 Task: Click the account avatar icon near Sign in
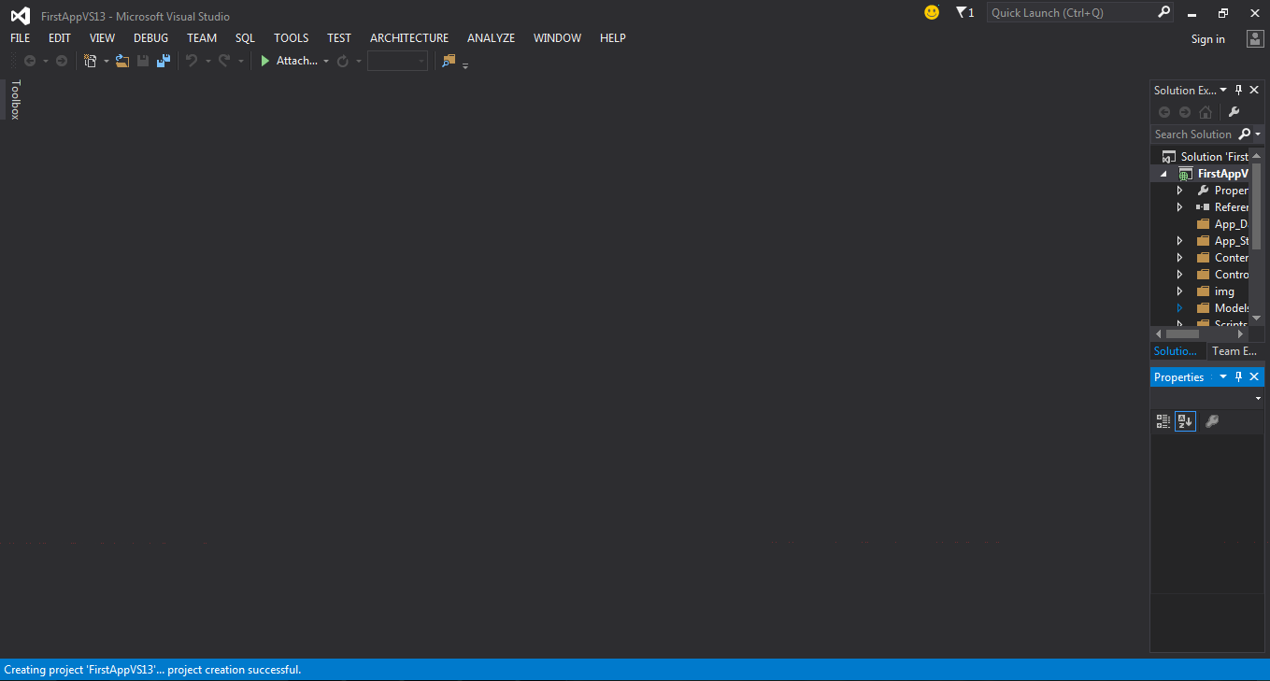(1255, 38)
